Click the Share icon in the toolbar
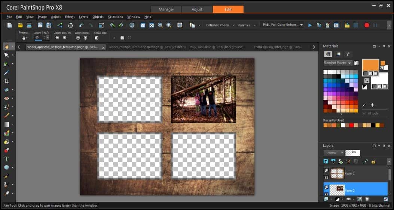394x210 pixels. [59, 25]
